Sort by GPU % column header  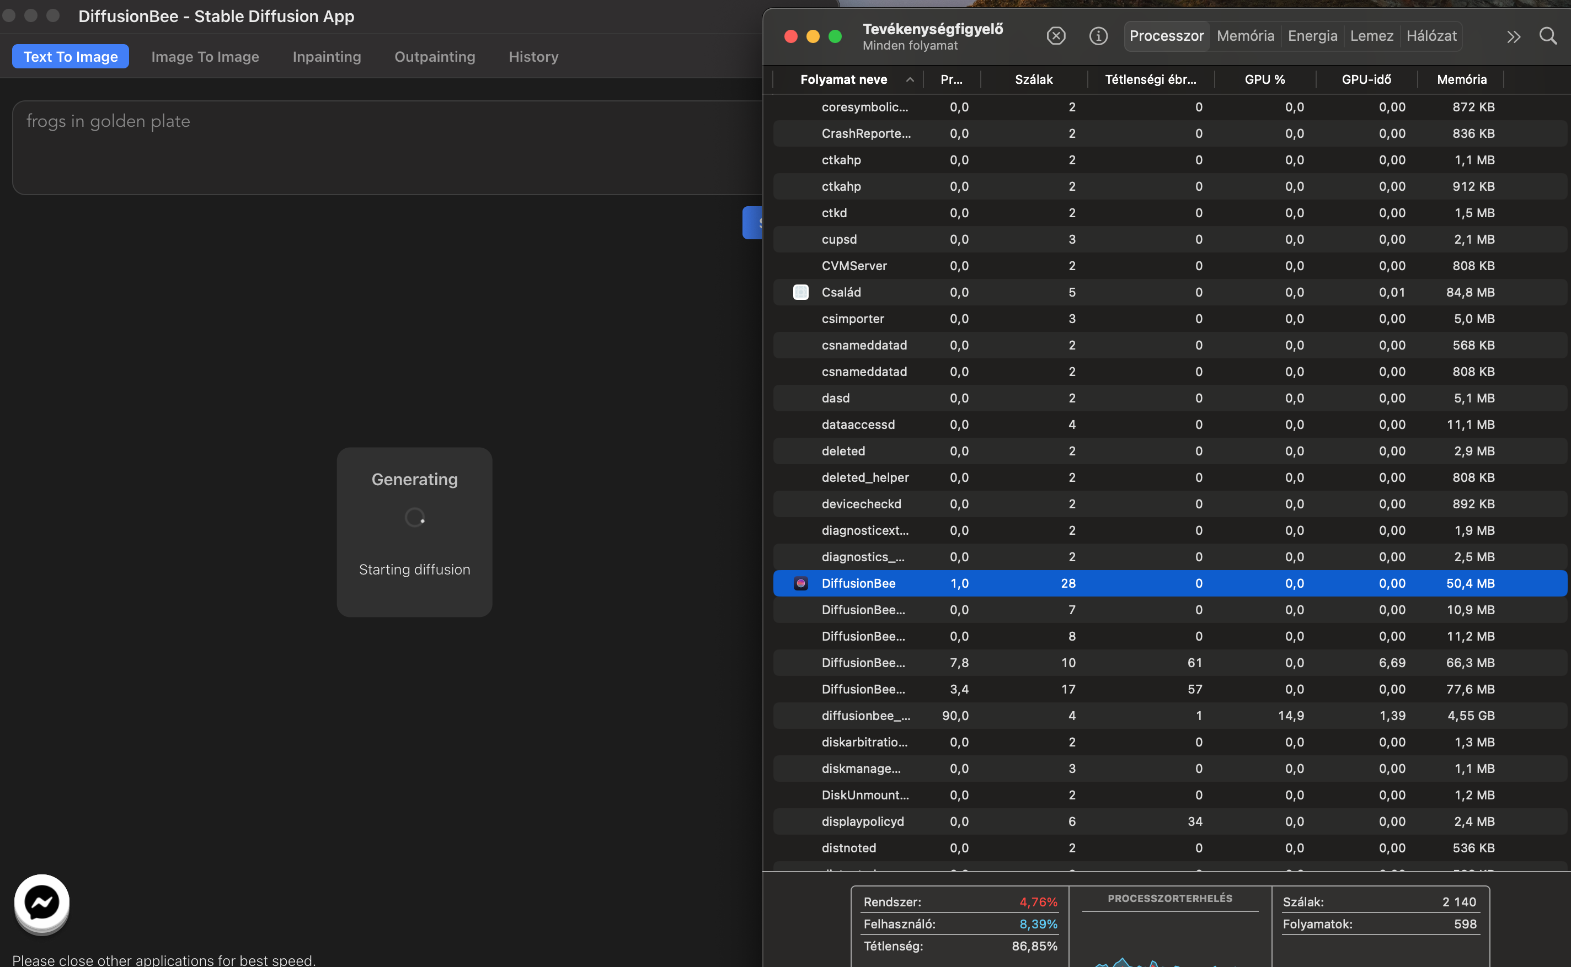(1264, 79)
